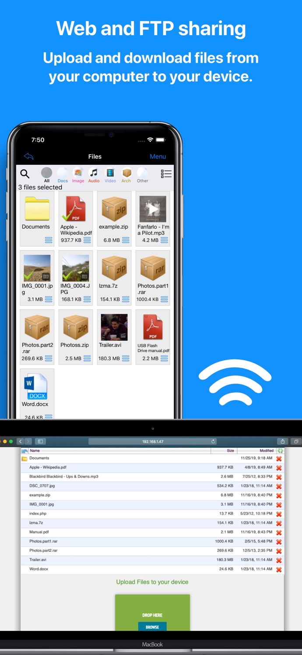Delete Manual.pdf with its red X
The width and height of the screenshot is (302, 655).
(x=279, y=533)
